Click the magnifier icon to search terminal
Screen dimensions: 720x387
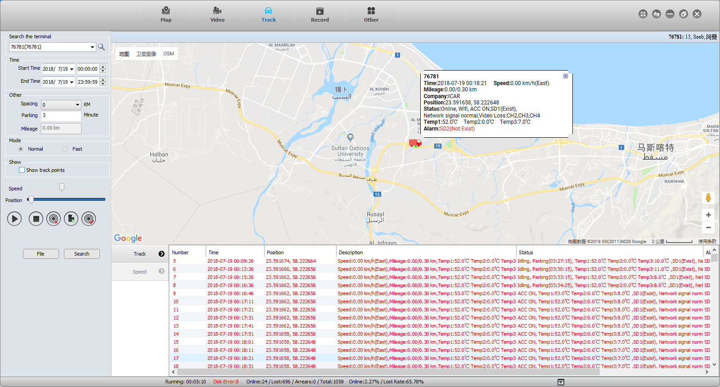tap(102, 47)
